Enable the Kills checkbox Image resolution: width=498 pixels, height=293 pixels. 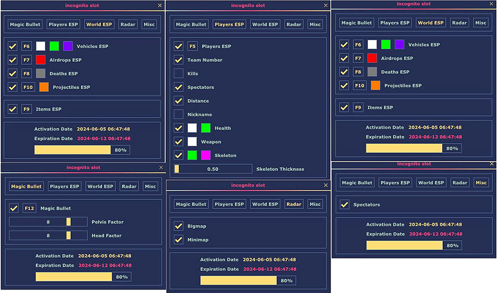178,74
